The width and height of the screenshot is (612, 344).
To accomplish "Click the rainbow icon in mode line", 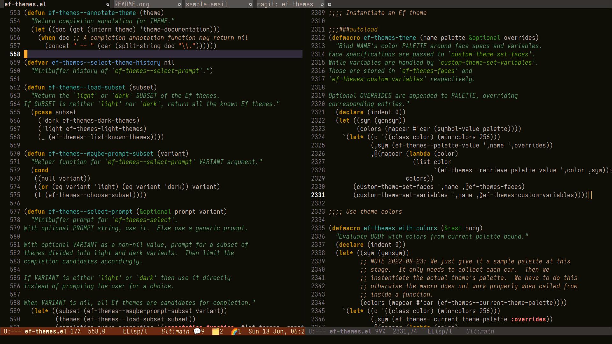I will pyautogui.click(x=234, y=331).
